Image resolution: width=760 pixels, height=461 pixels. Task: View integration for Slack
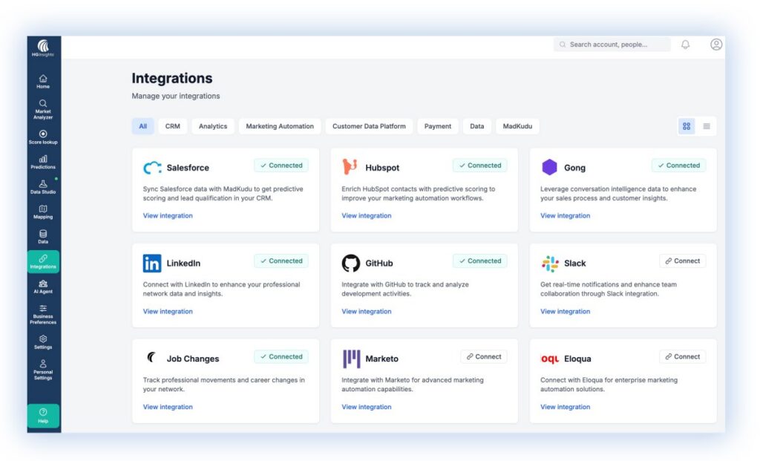point(565,311)
